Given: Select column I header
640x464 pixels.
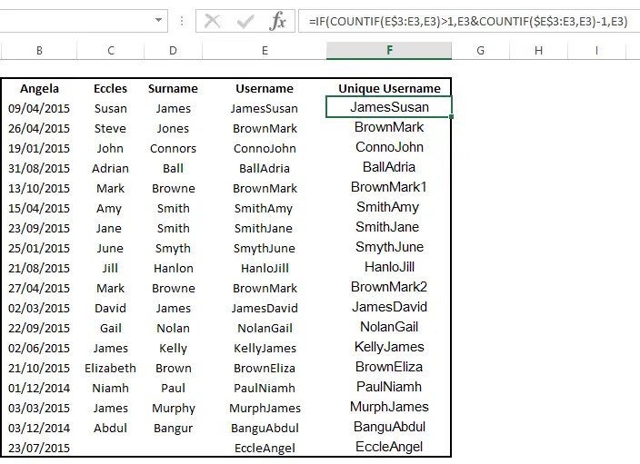Looking at the screenshot, I should [x=596, y=51].
